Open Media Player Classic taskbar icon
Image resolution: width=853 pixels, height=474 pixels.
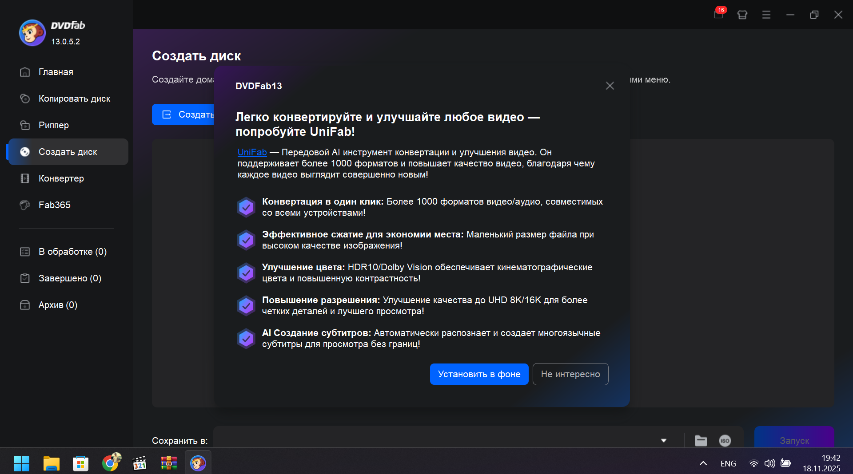click(140, 463)
